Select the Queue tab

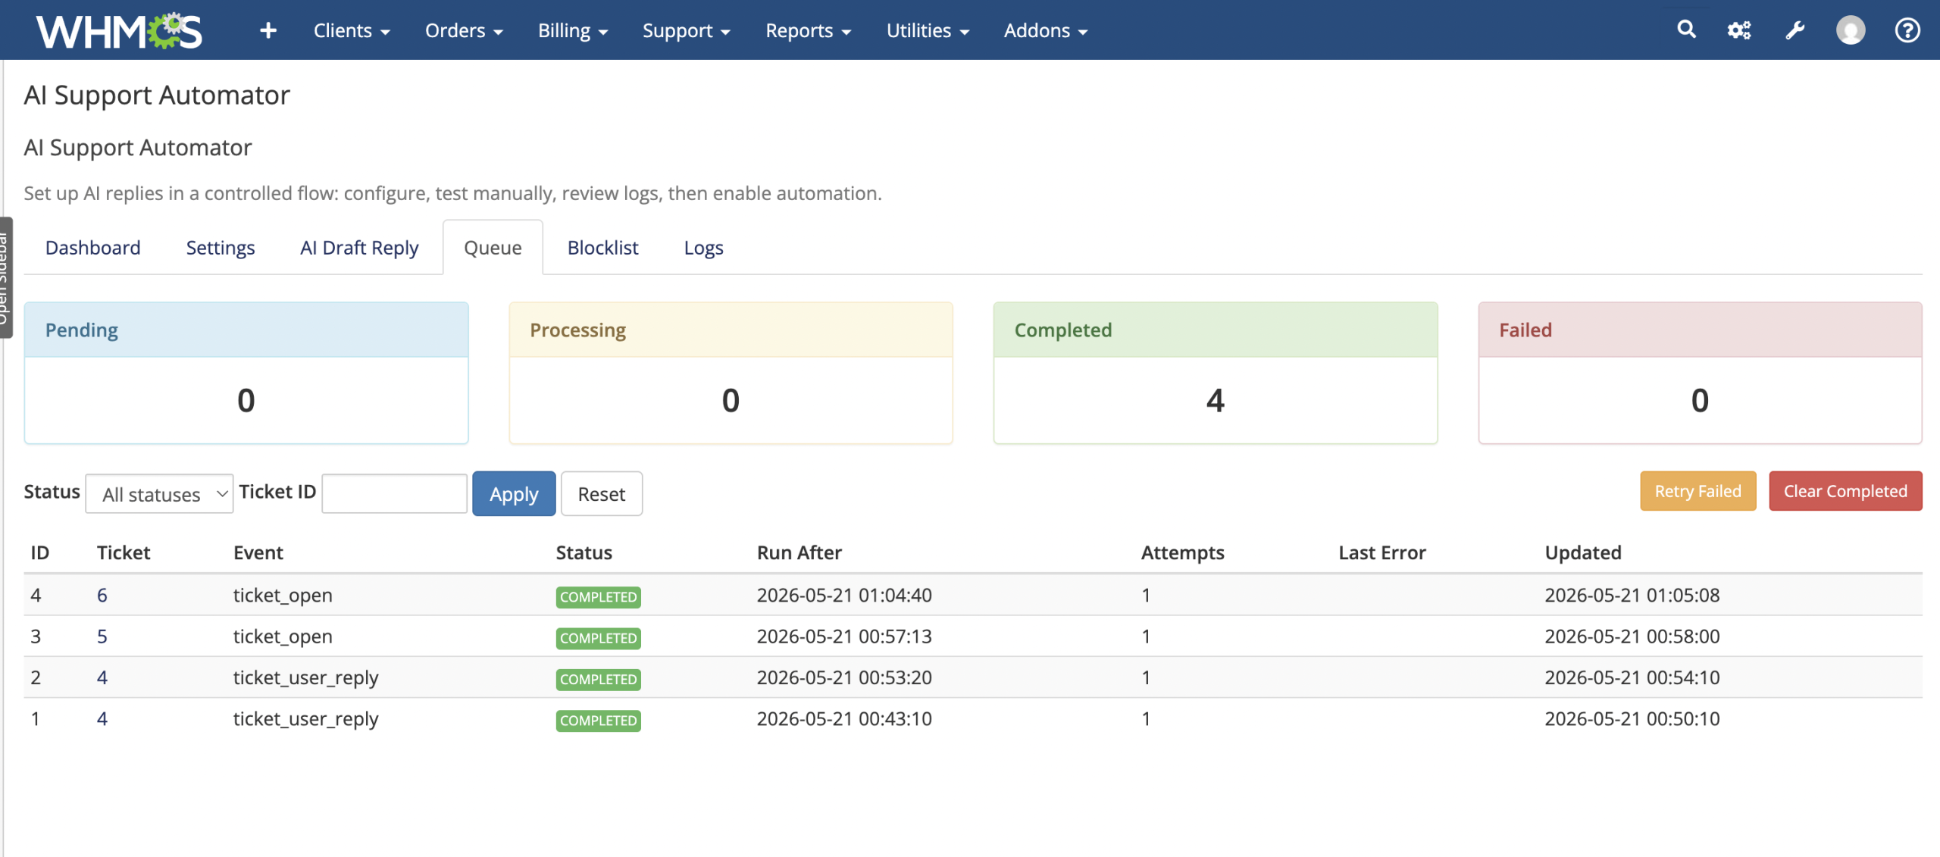pyautogui.click(x=493, y=248)
